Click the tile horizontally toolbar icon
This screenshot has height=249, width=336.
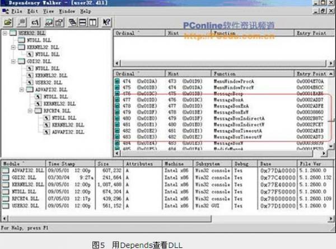[x=83, y=22]
